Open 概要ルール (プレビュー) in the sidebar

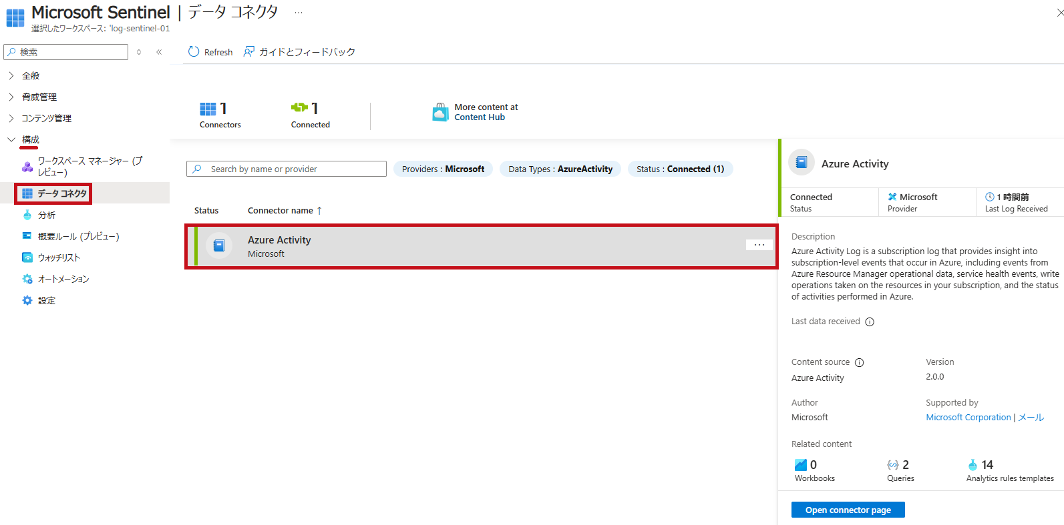[79, 236]
